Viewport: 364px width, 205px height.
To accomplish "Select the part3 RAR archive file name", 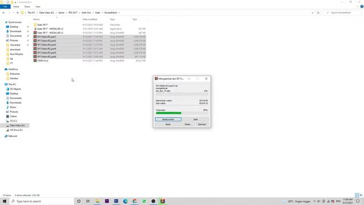I will pyautogui.click(x=47, y=44).
